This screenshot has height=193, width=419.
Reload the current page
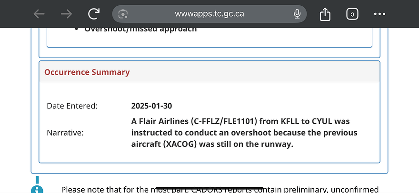pyautogui.click(x=94, y=14)
